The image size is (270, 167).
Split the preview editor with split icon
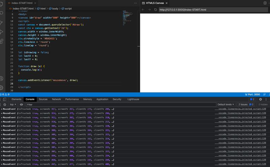265,3
